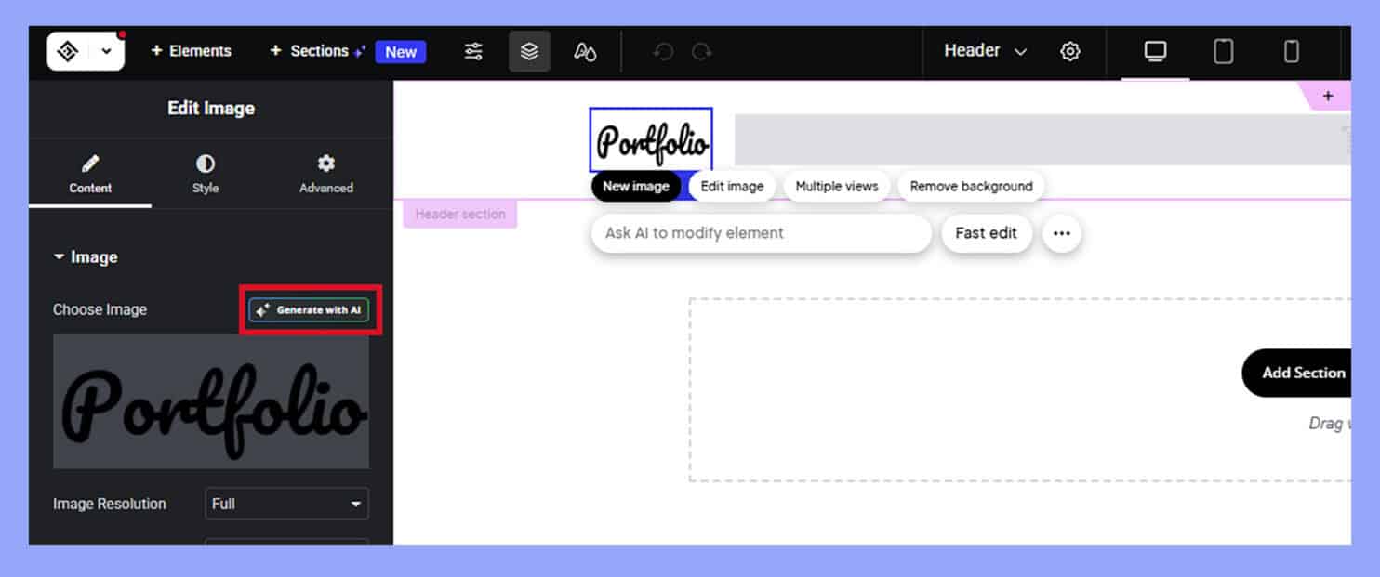The width and height of the screenshot is (1380, 577).
Task: Select the Portfolio image preview thumbnail
Action: coord(211,402)
